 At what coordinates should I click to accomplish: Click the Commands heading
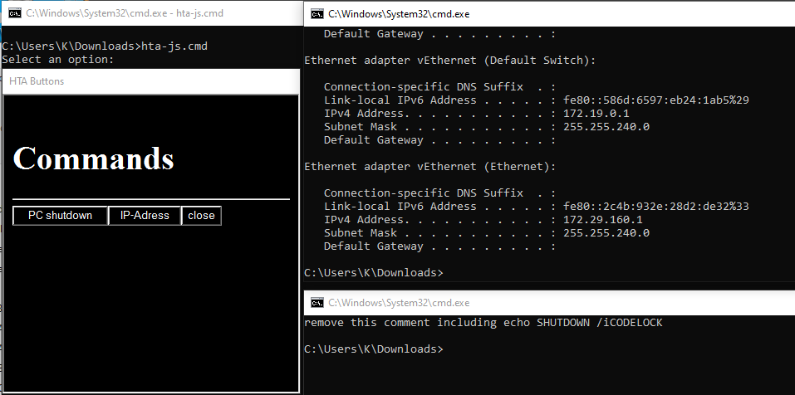click(93, 158)
